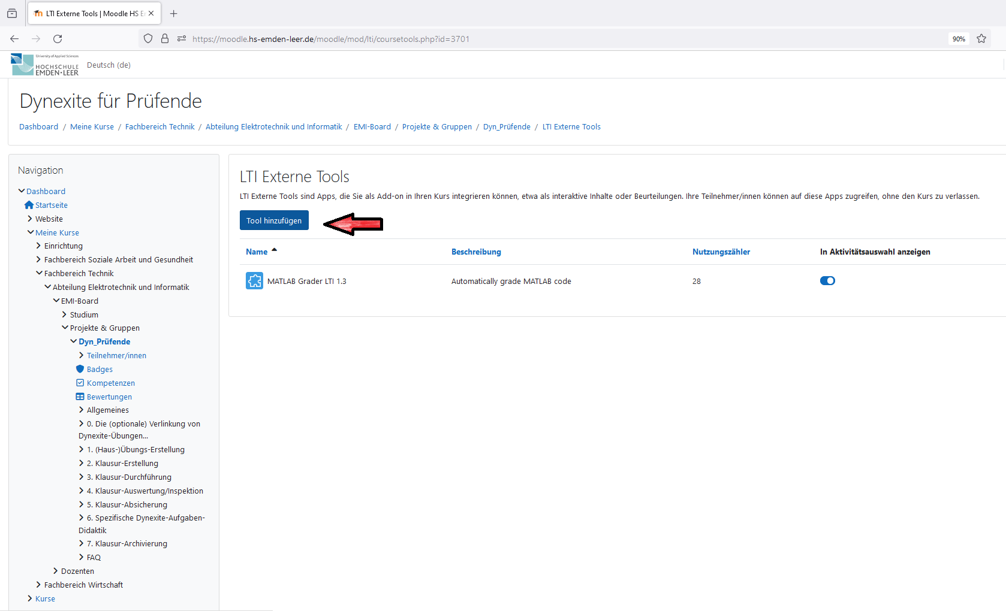Sort by the Beschreibung column header
1006x611 pixels.
[476, 252]
